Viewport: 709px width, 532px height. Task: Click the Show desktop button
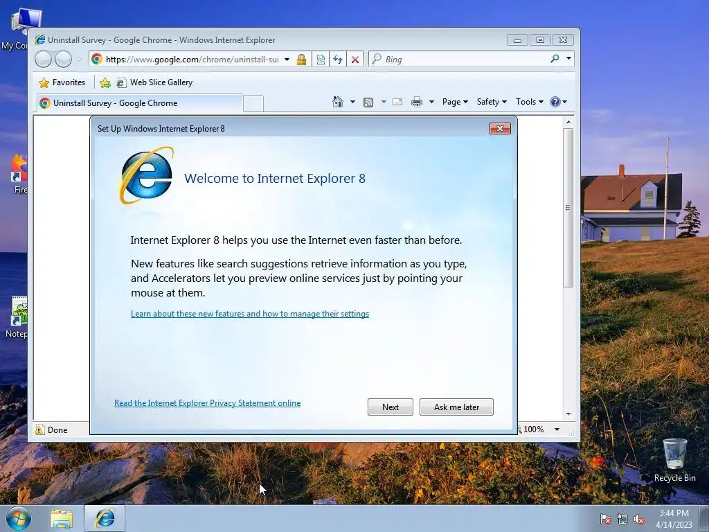click(x=704, y=518)
